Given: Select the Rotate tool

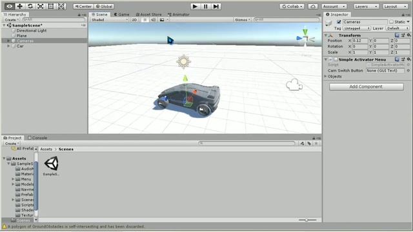Looking at the screenshot, I should click(30, 6).
